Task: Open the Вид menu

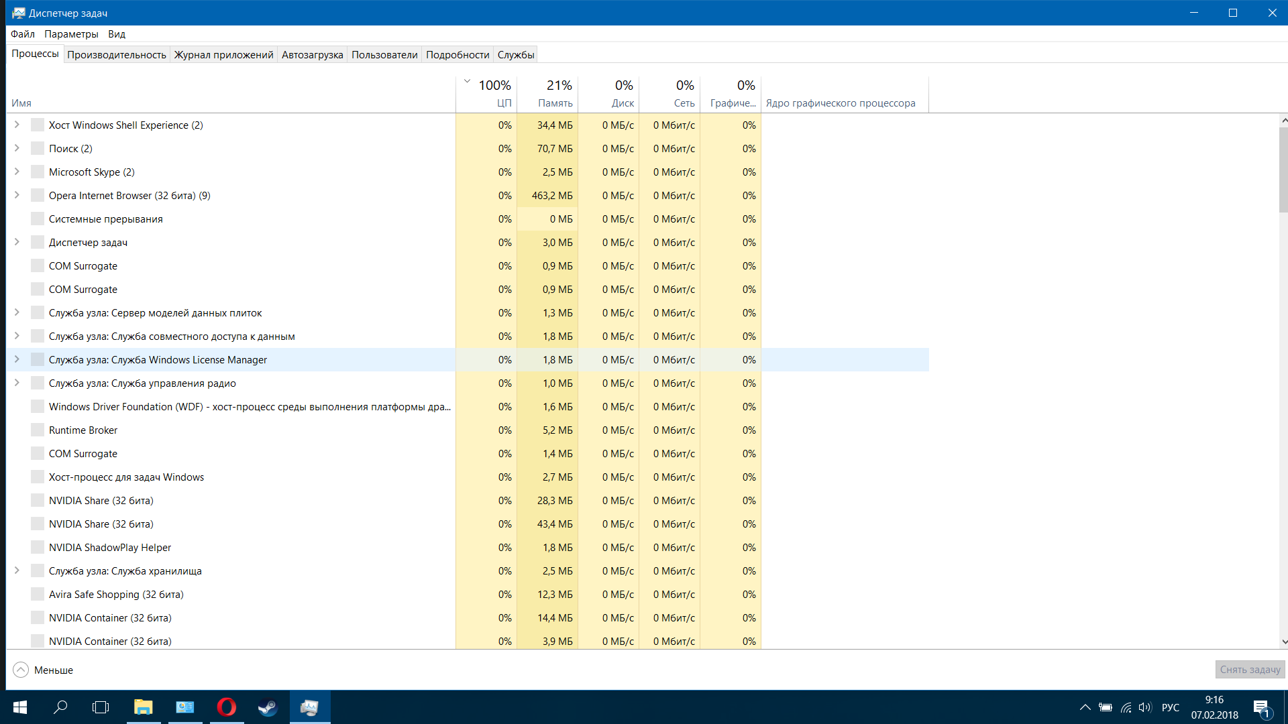Action: coord(117,34)
